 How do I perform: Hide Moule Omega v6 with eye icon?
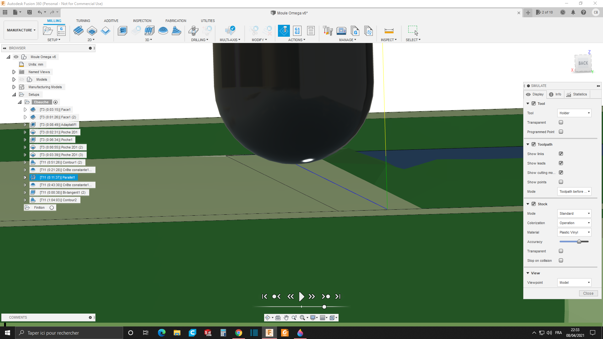click(16, 57)
